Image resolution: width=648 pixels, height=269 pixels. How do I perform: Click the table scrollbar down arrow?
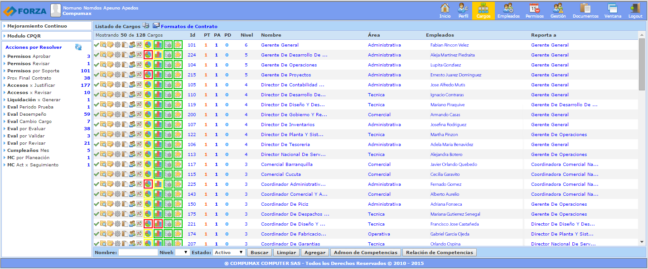pyautogui.click(x=642, y=242)
